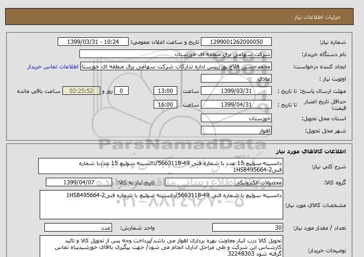Select the price validity time field 16:00

[x=167, y=105]
